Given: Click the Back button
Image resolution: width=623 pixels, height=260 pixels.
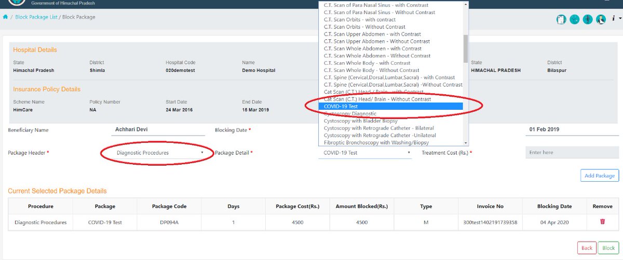Looking at the screenshot, I should click(587, 248).
